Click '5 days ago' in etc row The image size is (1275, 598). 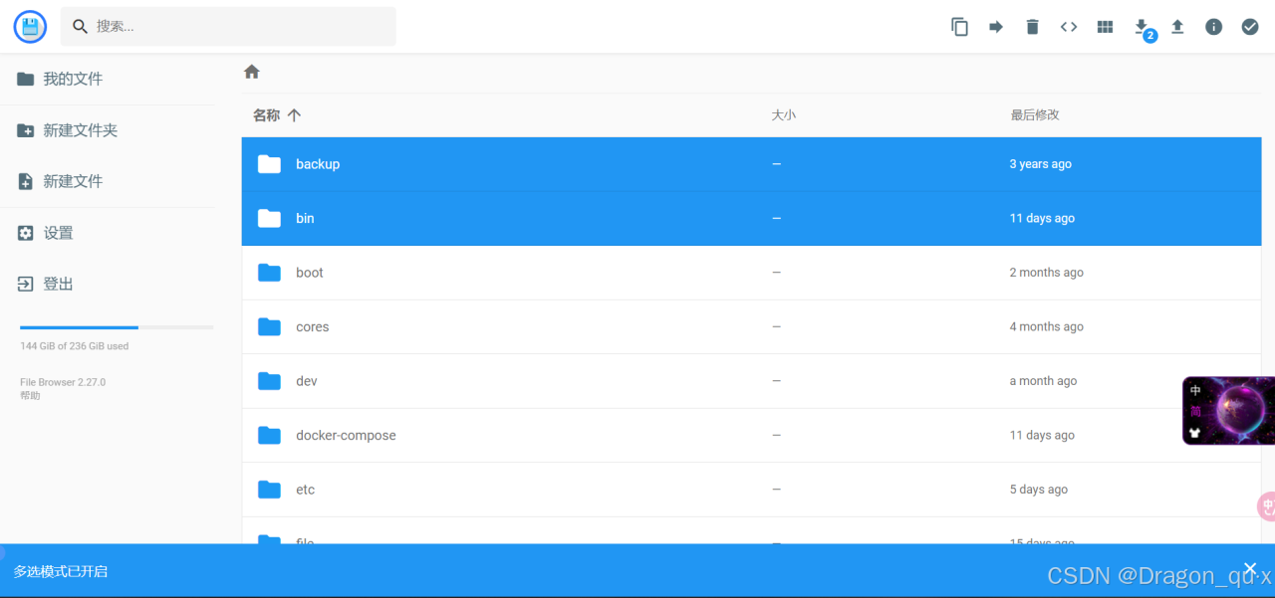[1038, 490]
